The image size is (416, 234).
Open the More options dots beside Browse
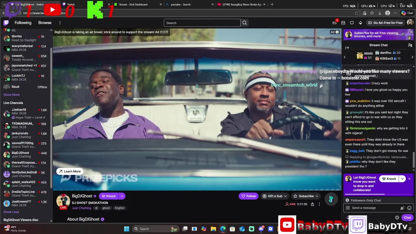tap(60, 23)
